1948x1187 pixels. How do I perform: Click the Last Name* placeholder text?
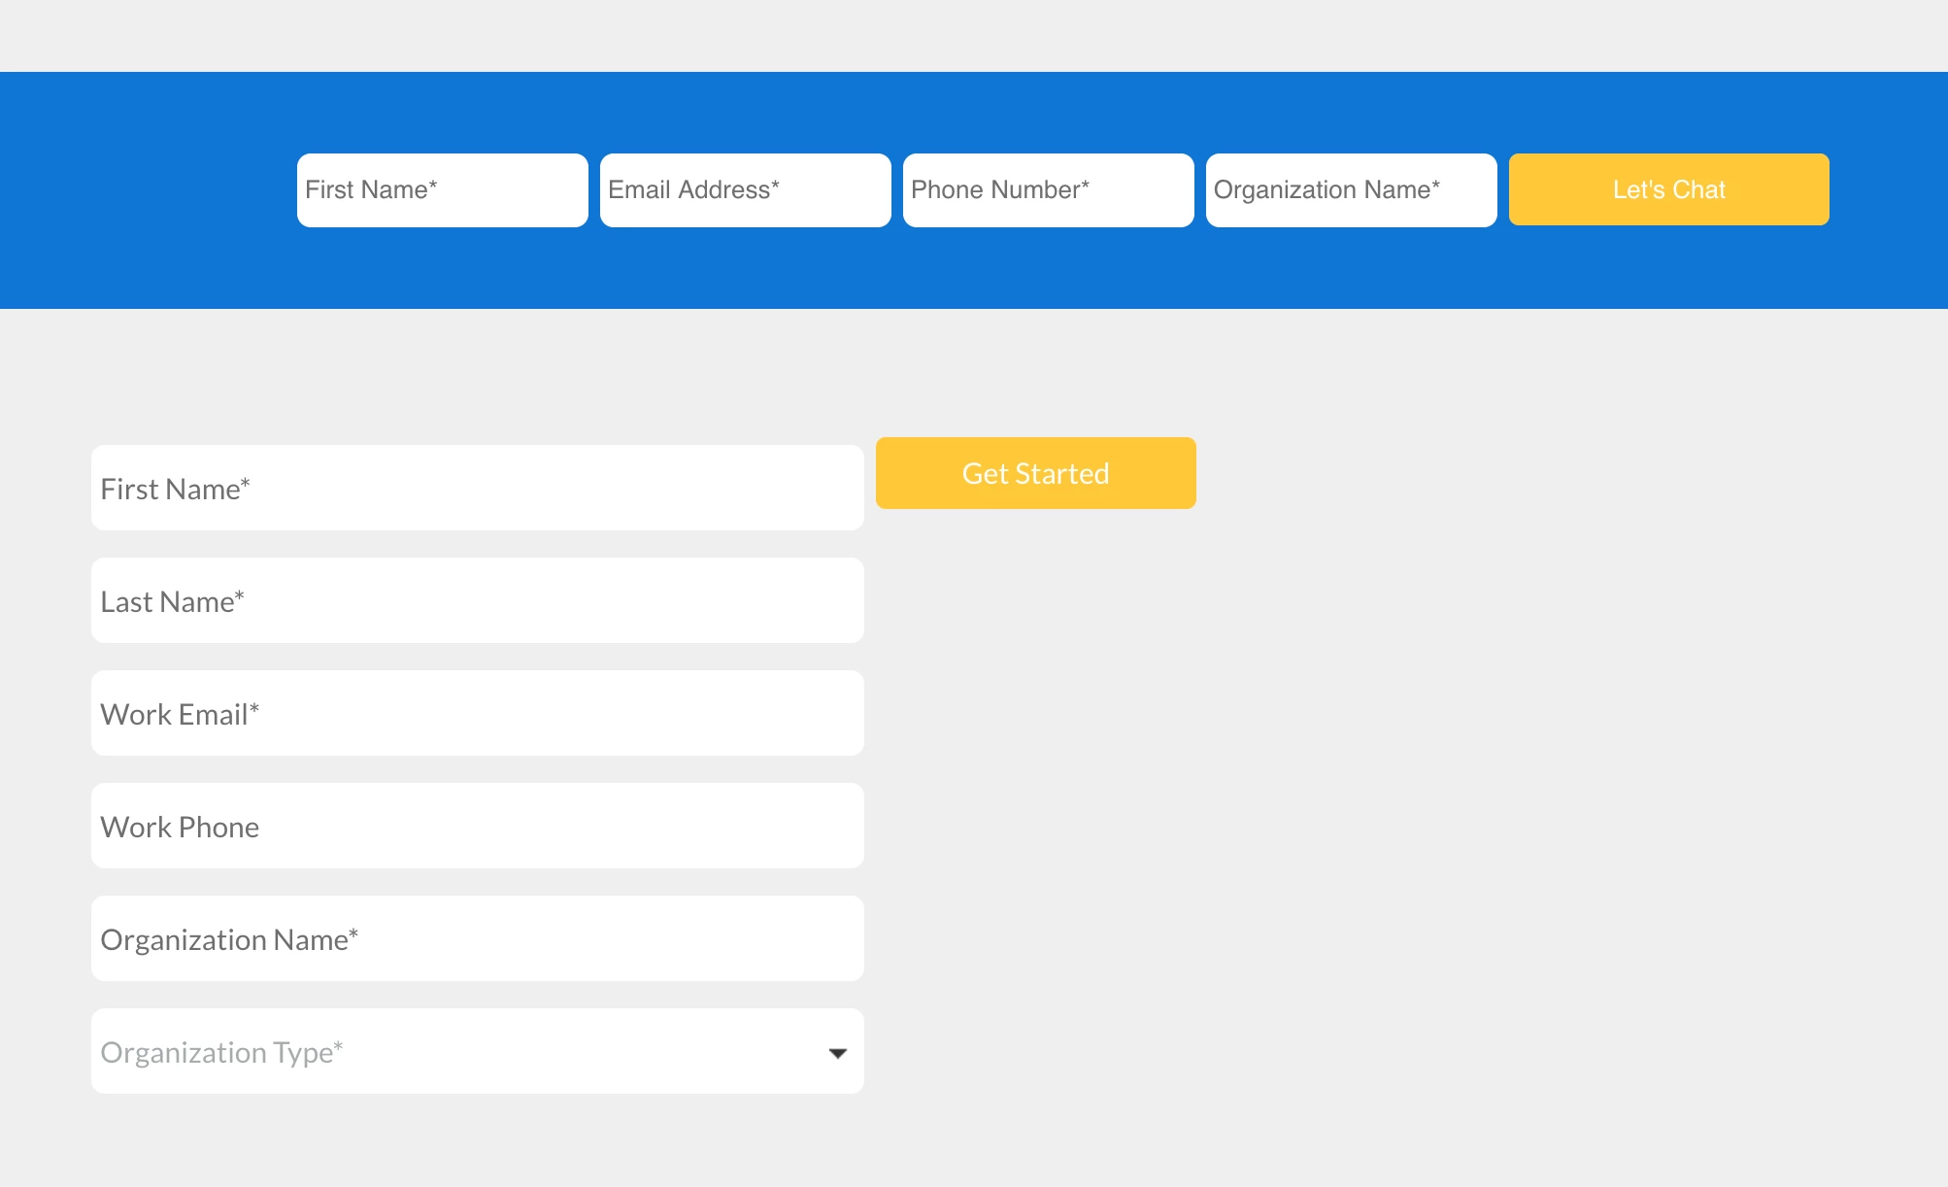(x=172, y=601)
